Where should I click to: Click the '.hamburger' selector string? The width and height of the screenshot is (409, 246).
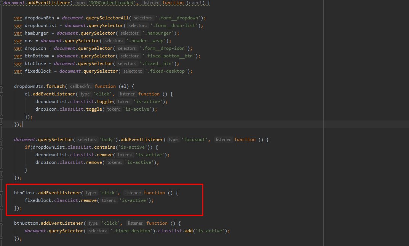pos(158,33)
